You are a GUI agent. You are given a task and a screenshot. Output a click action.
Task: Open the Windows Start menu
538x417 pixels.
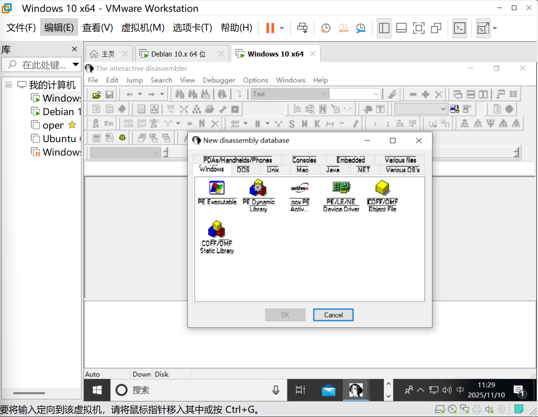[97, 390]
